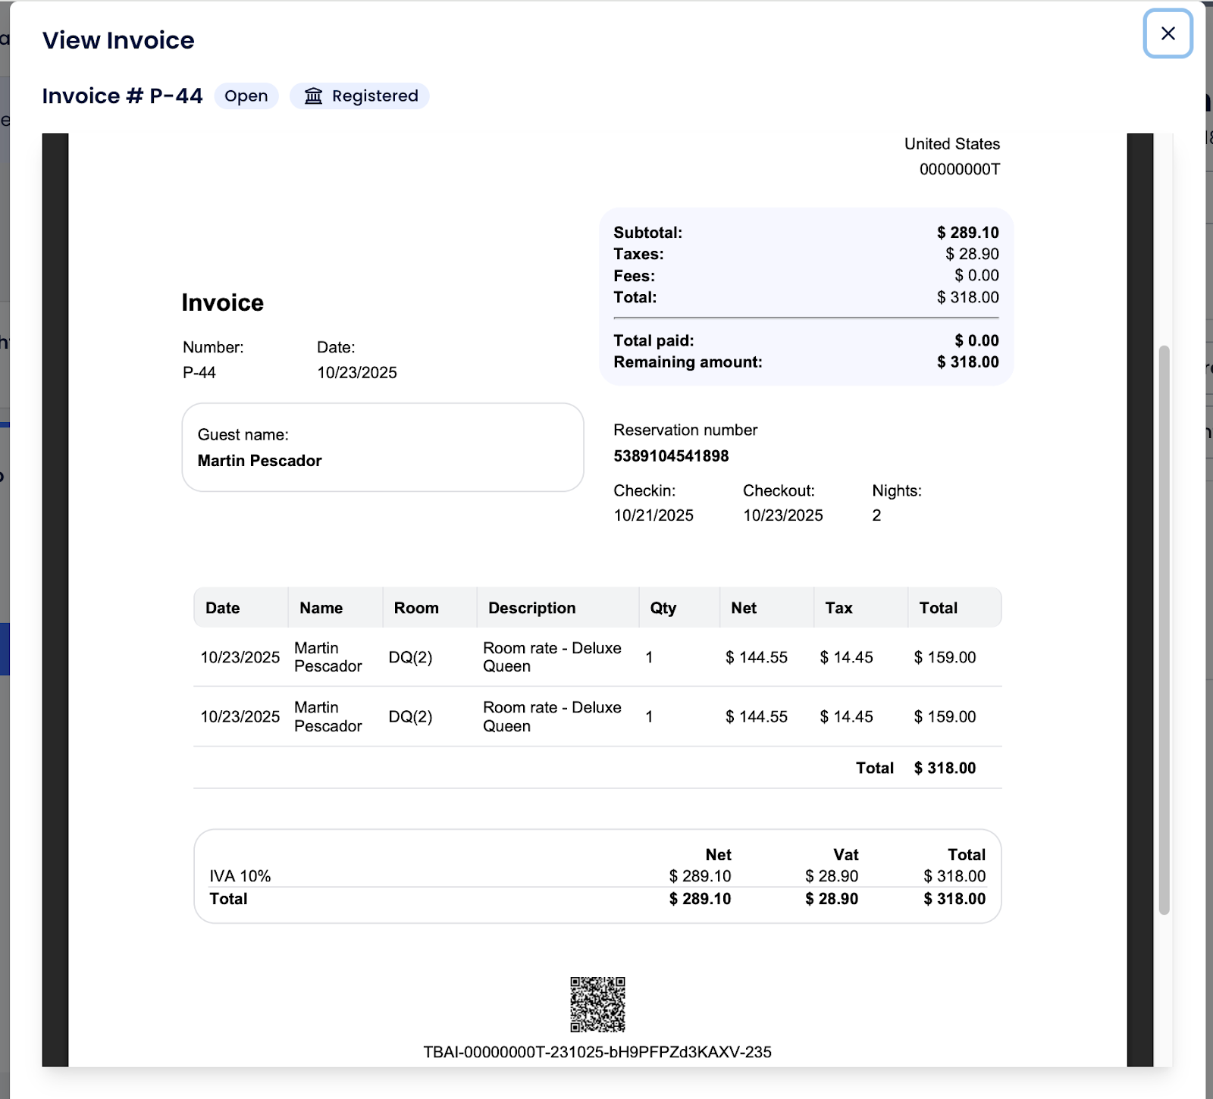The height and width of the screenshot is (1099, 1213).
Task: Click the Remaining amount label
Action: click(688, 362)
